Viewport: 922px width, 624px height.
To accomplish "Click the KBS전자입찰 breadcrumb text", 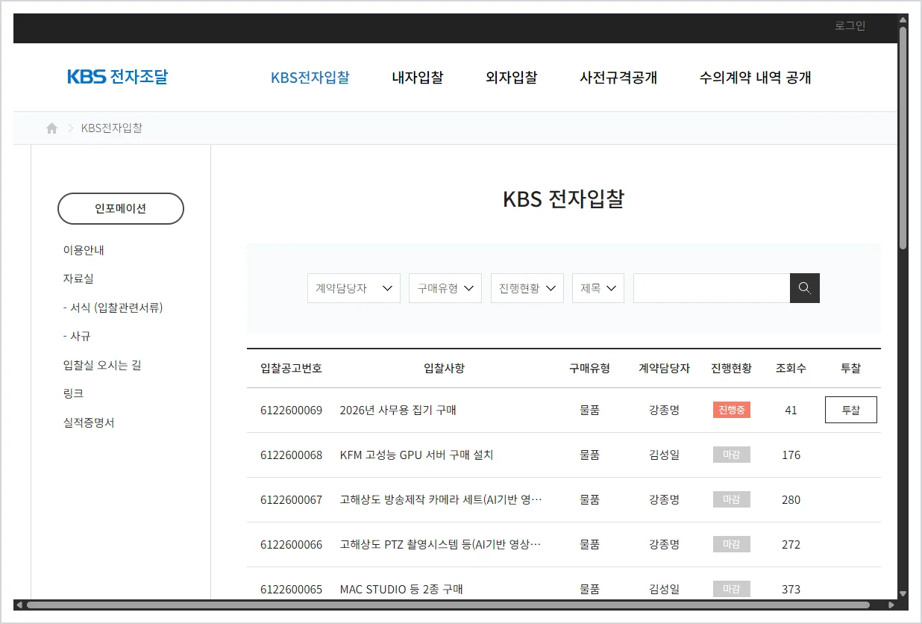I will 112,128.
